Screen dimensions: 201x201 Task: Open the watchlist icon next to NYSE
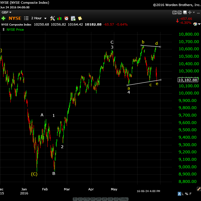coord(26,18)
